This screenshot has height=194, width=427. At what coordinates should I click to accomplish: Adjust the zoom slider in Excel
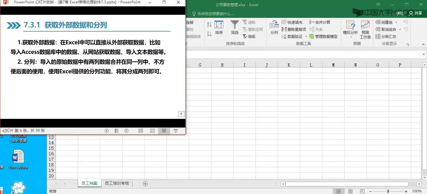click(388, 191)
